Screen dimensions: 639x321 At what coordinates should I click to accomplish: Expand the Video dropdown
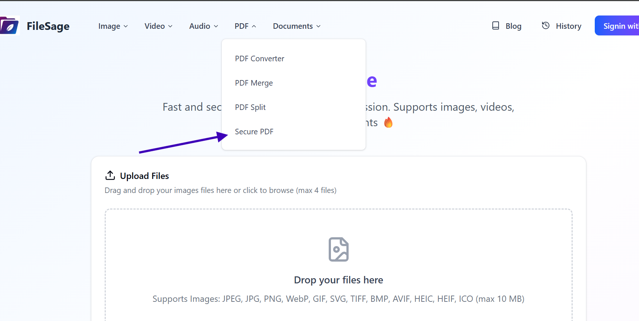pos(158,26)
